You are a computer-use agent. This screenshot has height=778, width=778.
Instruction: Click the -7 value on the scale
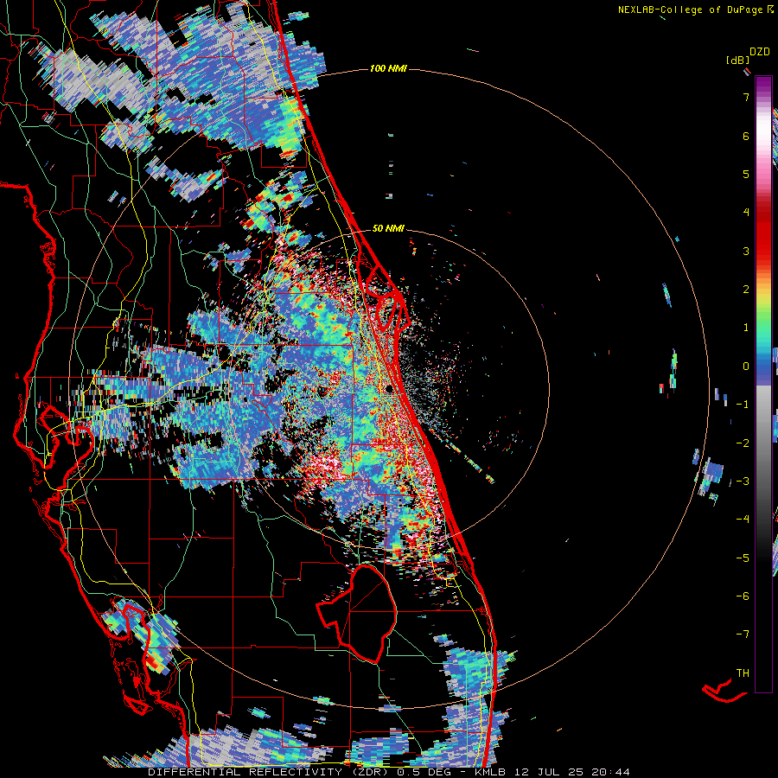tap(743, 635)
